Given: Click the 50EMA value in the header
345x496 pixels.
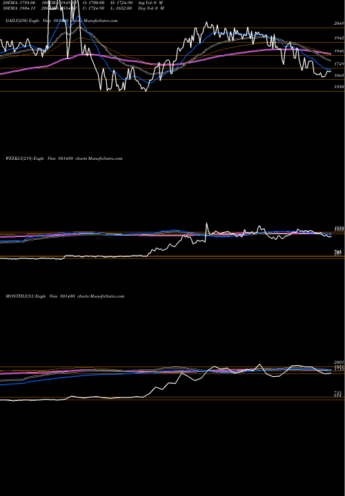Looking at the screenshot, I should (x=20, y=8).
